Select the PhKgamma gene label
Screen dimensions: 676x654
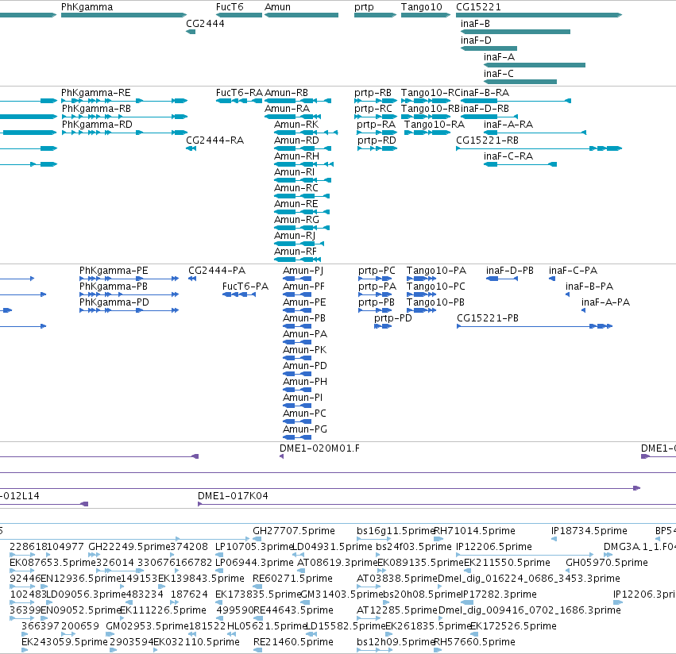click(x=87, y=7)
